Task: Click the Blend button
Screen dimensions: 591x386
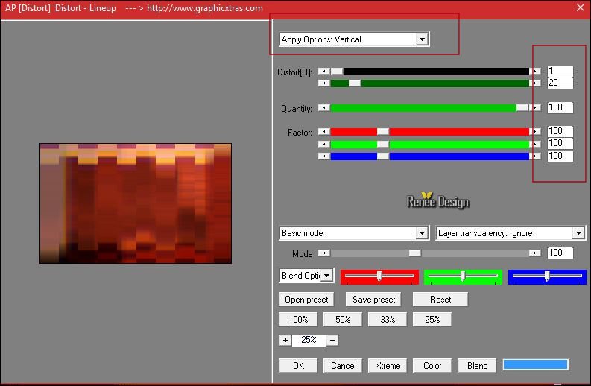Action: click(x=477, y=366)
